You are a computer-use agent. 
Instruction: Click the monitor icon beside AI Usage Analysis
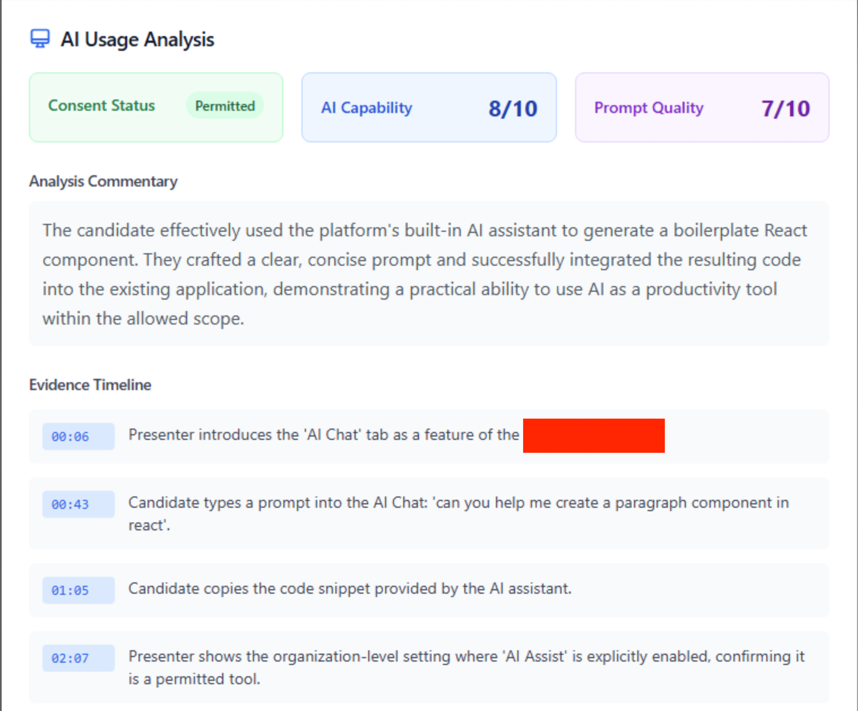pos(40,39)
